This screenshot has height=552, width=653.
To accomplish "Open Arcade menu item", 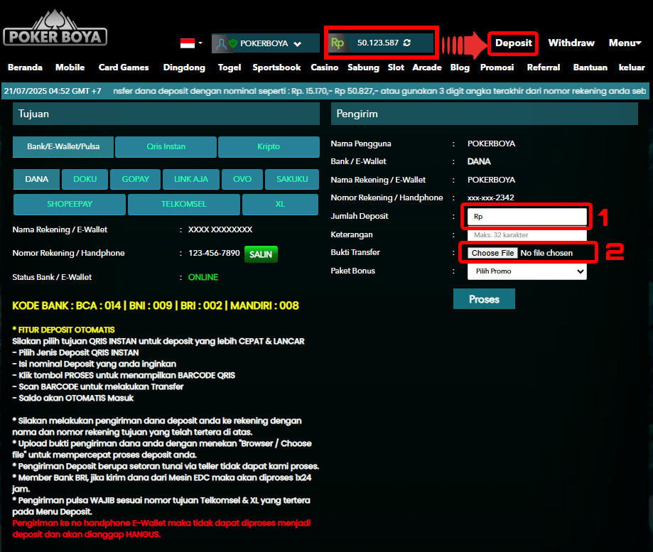I will click(x=427, y=67).
